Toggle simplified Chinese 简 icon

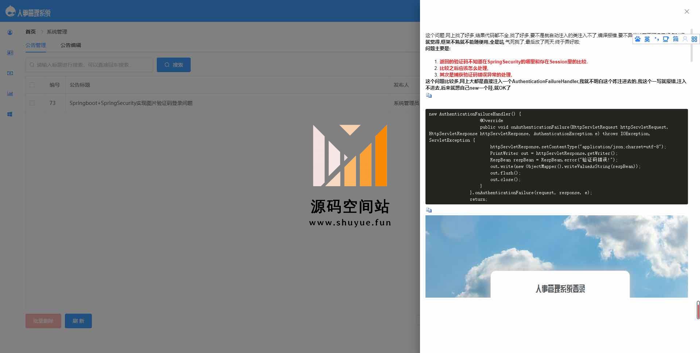[676, 39]
